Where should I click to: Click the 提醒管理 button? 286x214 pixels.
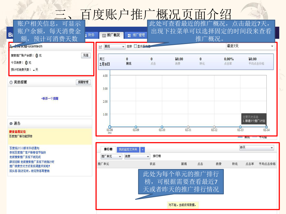[83, 82]
